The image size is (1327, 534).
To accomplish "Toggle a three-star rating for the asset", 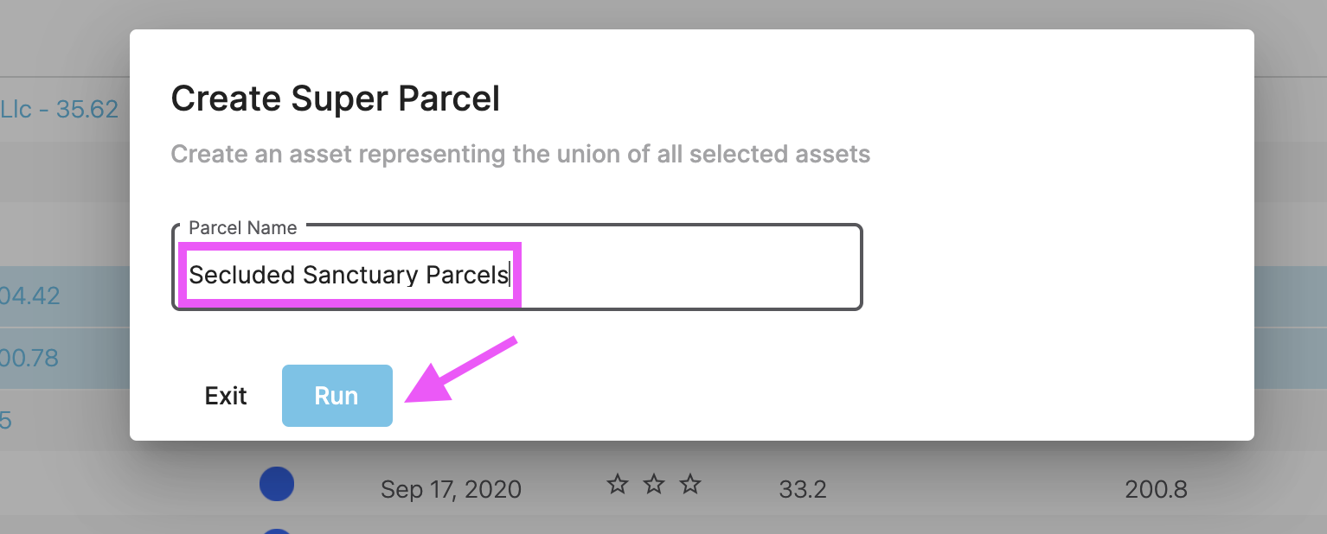I will (x=690, y=485).
